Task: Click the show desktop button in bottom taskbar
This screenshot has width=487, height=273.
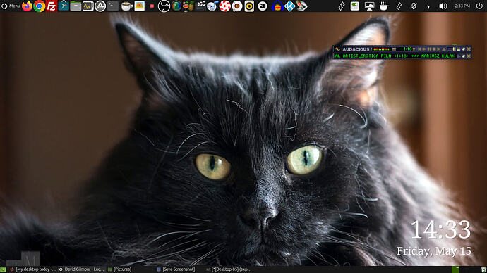Action: [3, 269]
